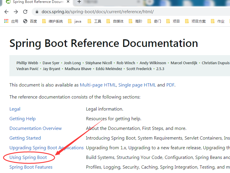Open the 项目 bookmark folder
Image resolution: width=230 pixels, height=173 pixels.
pos(173,21)
